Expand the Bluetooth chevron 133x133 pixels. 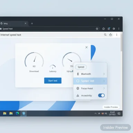104,74
